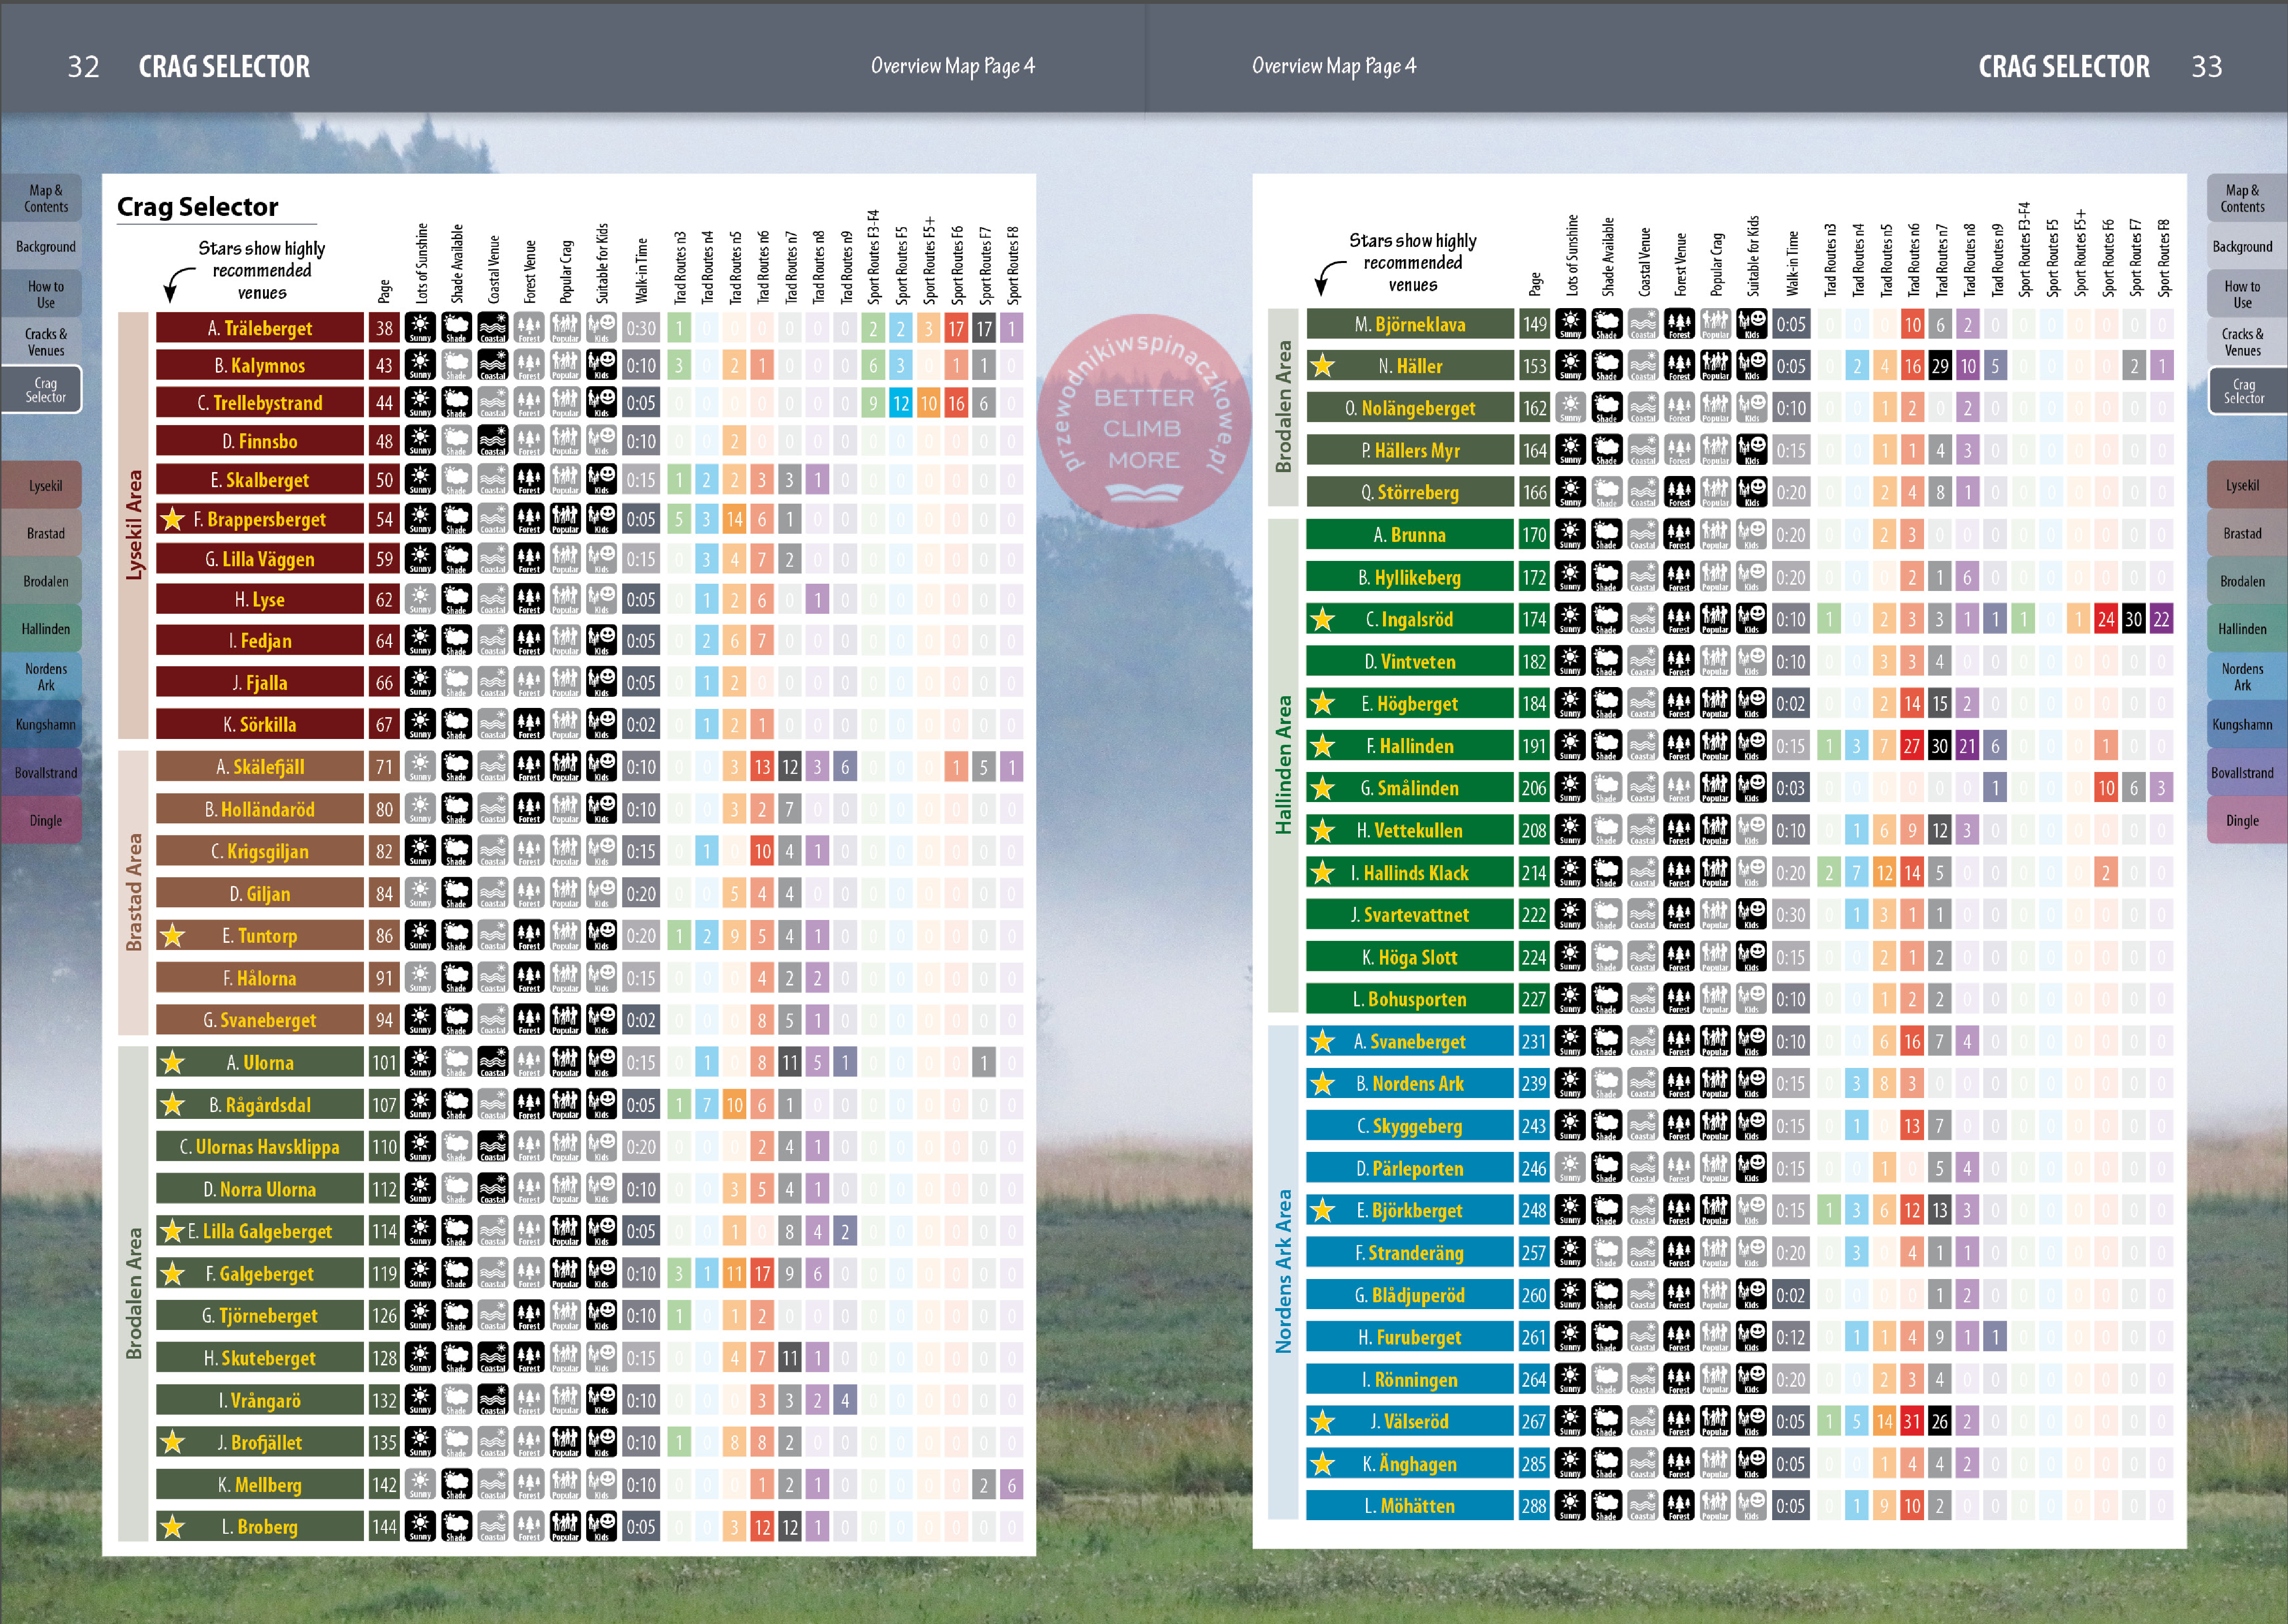Click the Shade icon in the Björneklava row
Image resolution: width=2288 pixels, height=1624 pixels.
[1607, 324]
